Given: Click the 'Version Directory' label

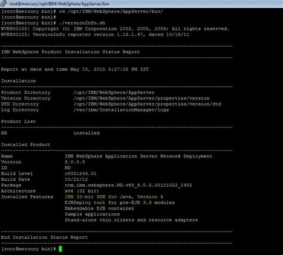Looking at the screenshot, I should pyautogui.click(x=26, y=98).
